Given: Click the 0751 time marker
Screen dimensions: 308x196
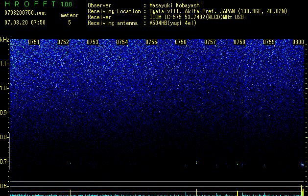Looking at the screenshot, I should click(34, 42).
